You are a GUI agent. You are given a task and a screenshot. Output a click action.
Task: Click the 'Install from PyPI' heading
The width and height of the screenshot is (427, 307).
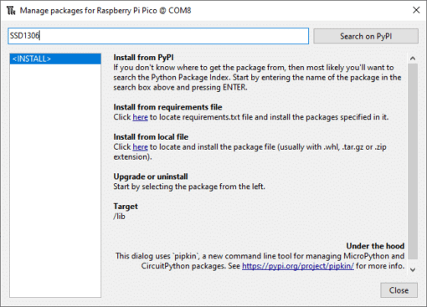pos(143,58)
